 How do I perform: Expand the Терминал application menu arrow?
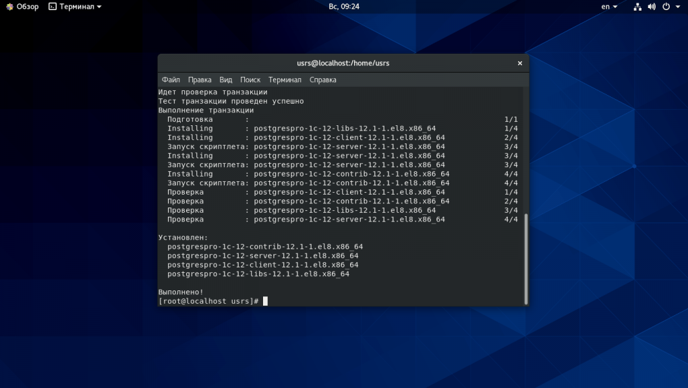coord(99,7)
